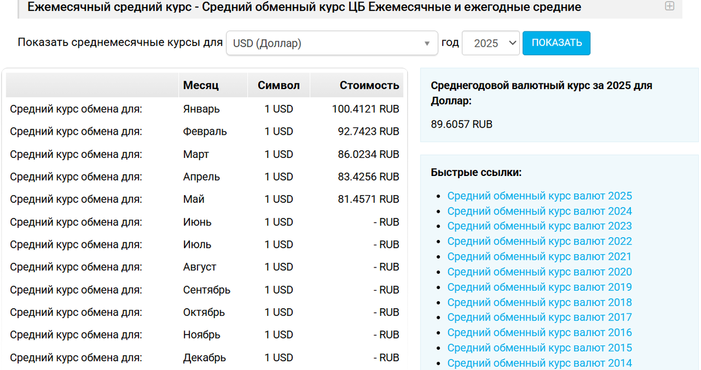This screenshot has width=701, height=370.
Task: Open Средний обменный курс валют 2023 link
Action: coord(539,226)
